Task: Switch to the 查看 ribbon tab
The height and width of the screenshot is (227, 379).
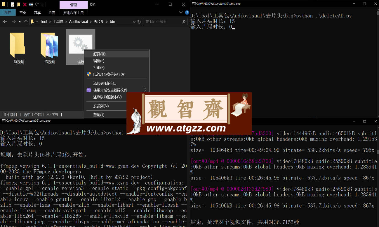Action: click(x=52, y=13)
